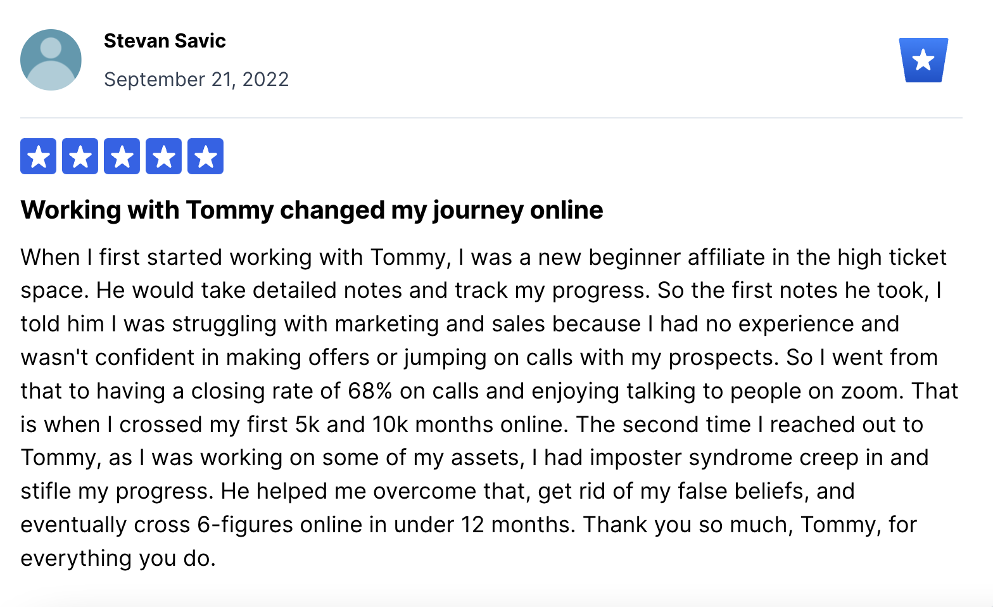Open the Stevan Savic reviewer name
This screenshot has width=993, height=607.
[x=165, y=41]
